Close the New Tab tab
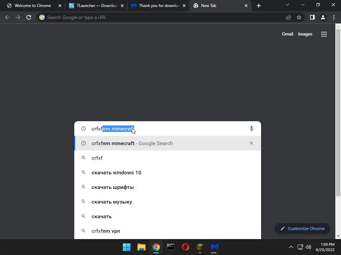This screenshot has width=341, height=255. click(x=246, y=6)
